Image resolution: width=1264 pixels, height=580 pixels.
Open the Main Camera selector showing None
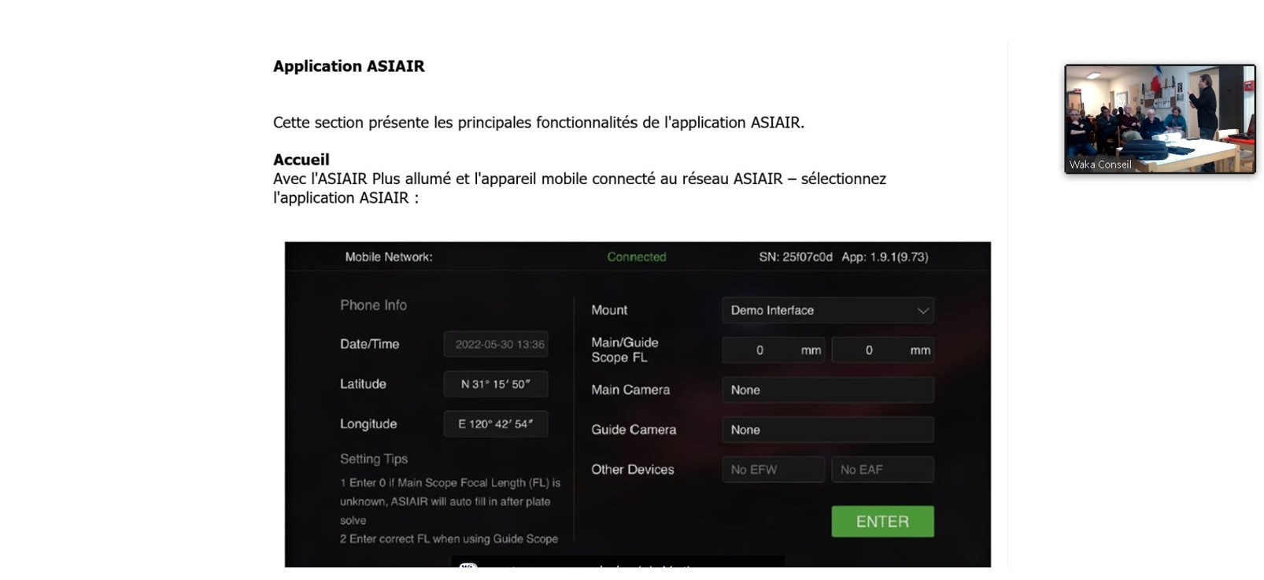point(828,390)
